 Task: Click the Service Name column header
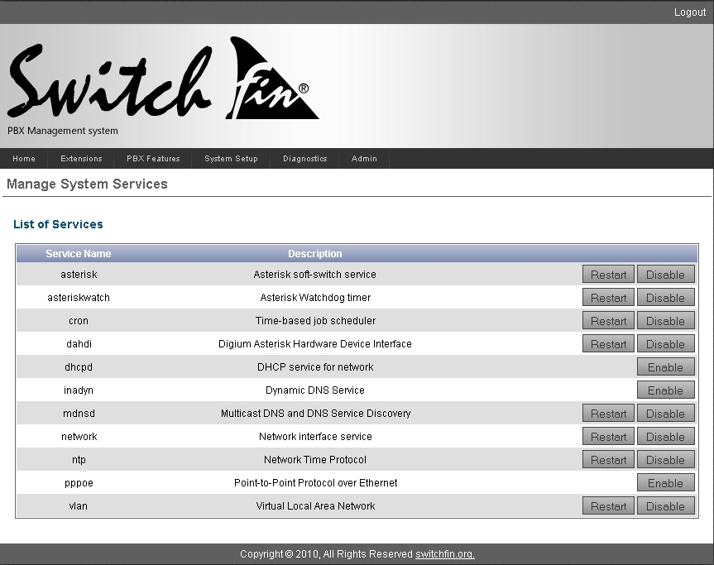(79, 254)
